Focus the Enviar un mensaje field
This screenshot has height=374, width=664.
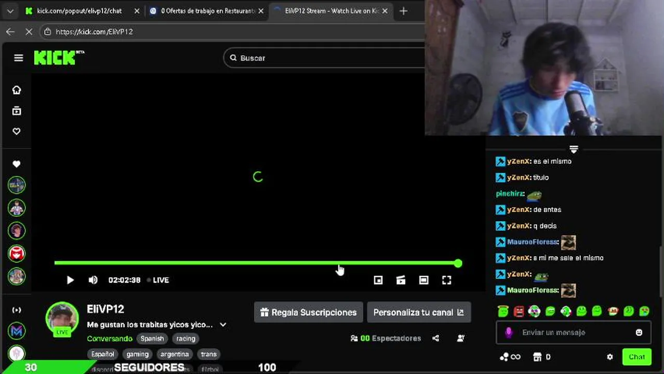573,332
